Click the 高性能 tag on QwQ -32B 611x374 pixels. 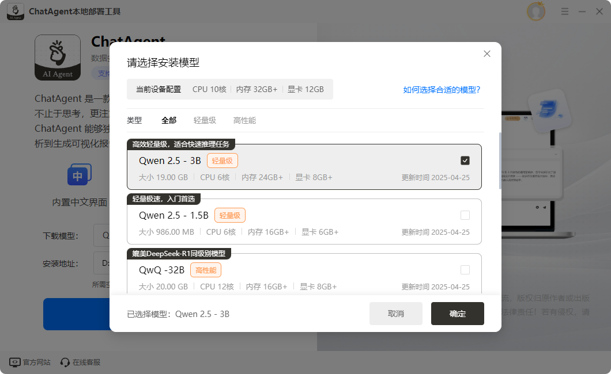[x=206, y=270]
